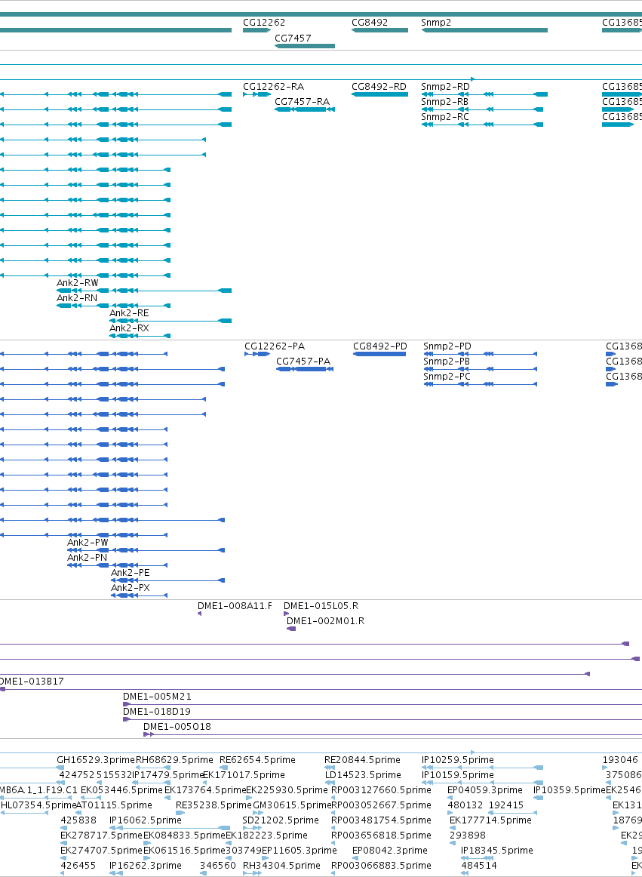The height and width of the screenshot is (877, 642).
Task: Click the DME1-005M21 BAC label
Action: point(157,697)
